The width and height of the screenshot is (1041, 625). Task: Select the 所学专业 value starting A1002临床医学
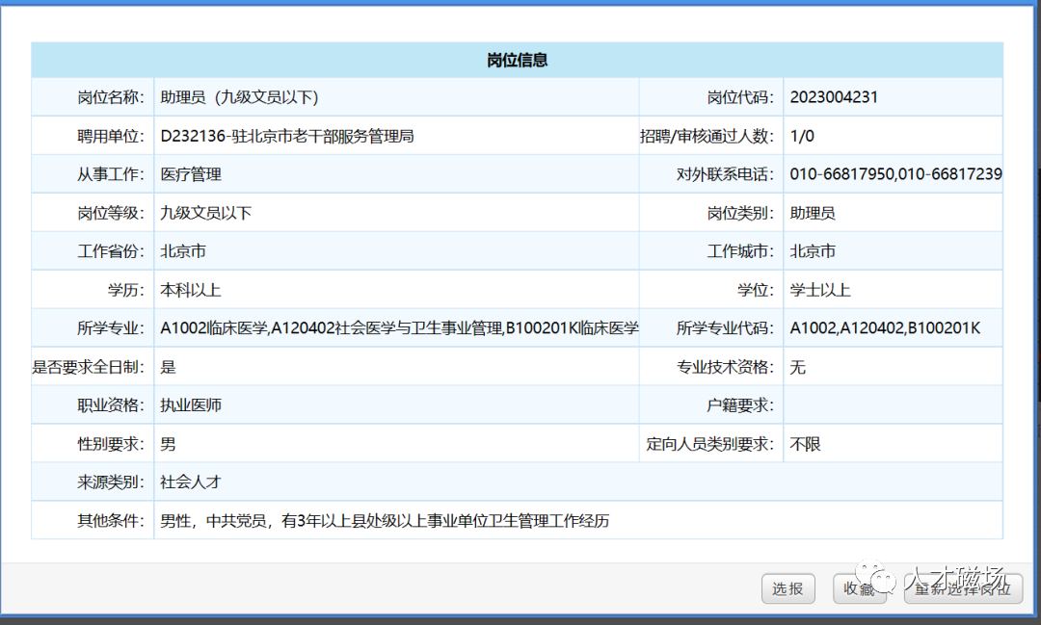pos(399,328)
